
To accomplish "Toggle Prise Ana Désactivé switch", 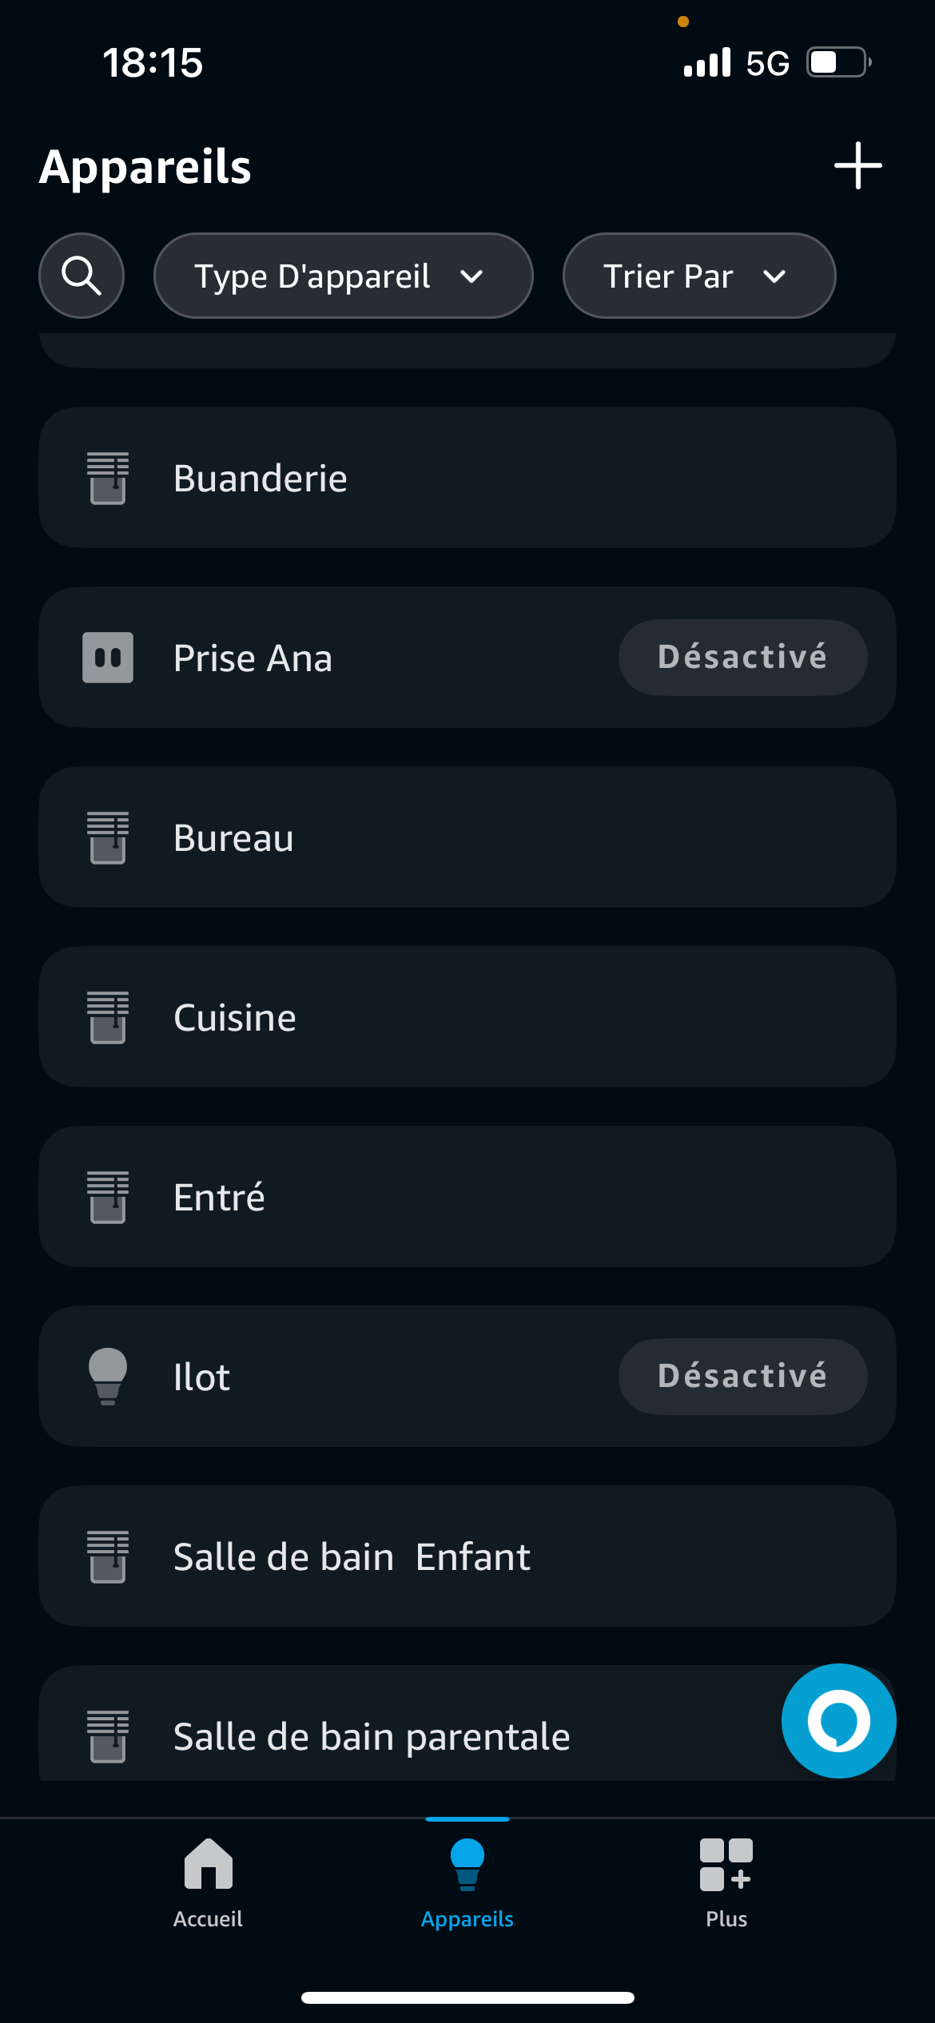I will (x=742, y=658).
